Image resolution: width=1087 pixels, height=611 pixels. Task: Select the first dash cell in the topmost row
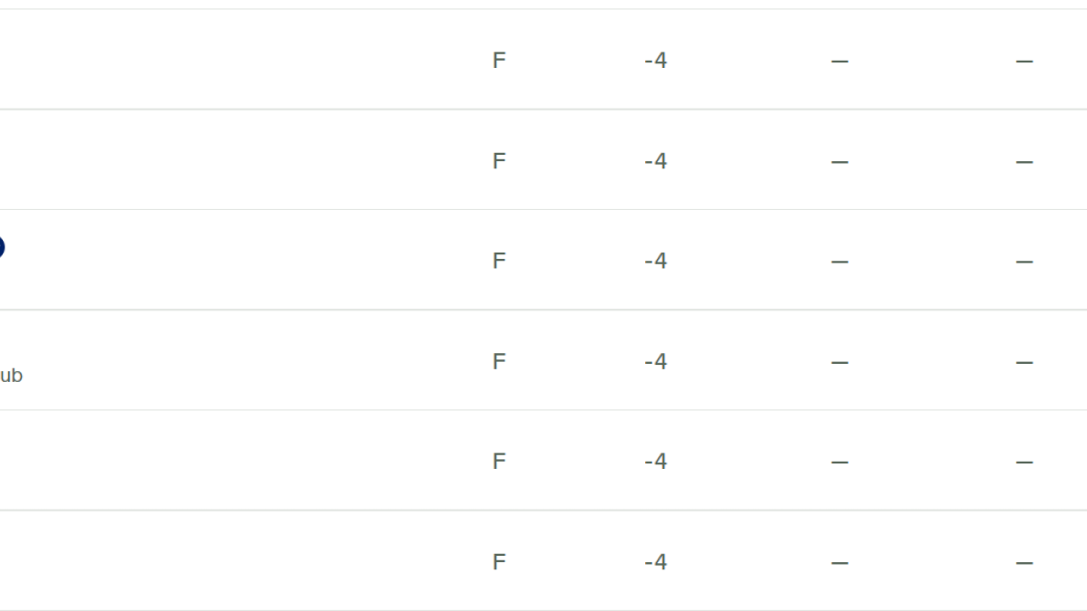840,62
